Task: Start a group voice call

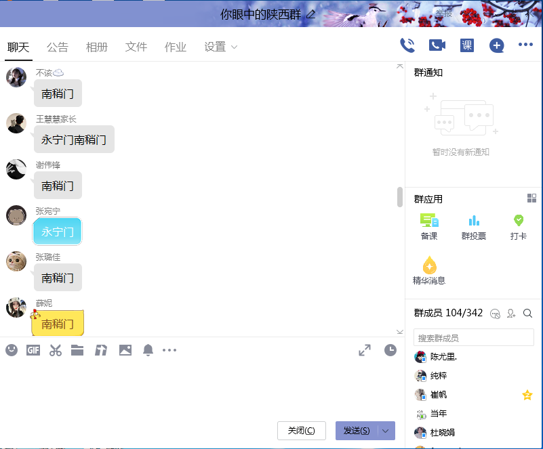Action: pyautogui.click(x=407, y=45)
